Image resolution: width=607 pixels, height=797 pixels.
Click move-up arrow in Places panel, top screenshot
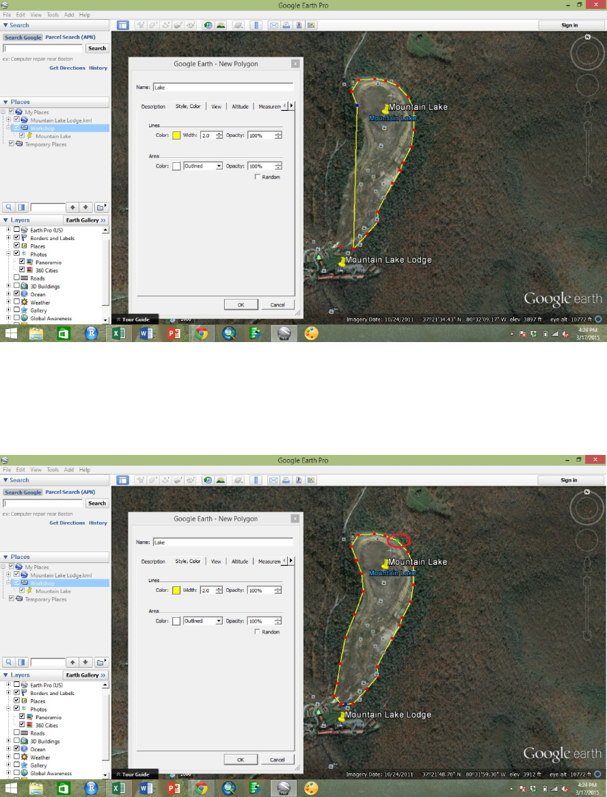click(72, 207)
